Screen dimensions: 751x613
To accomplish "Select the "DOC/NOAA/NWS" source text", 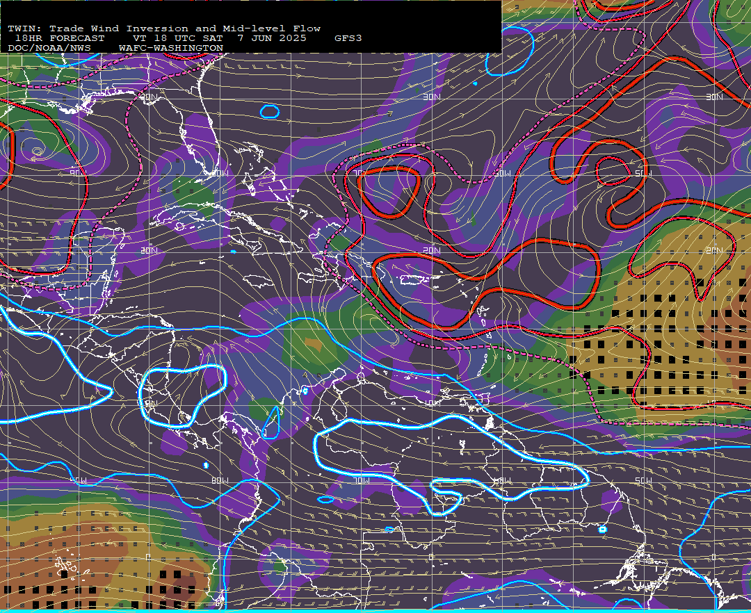I will coord(49,49).
